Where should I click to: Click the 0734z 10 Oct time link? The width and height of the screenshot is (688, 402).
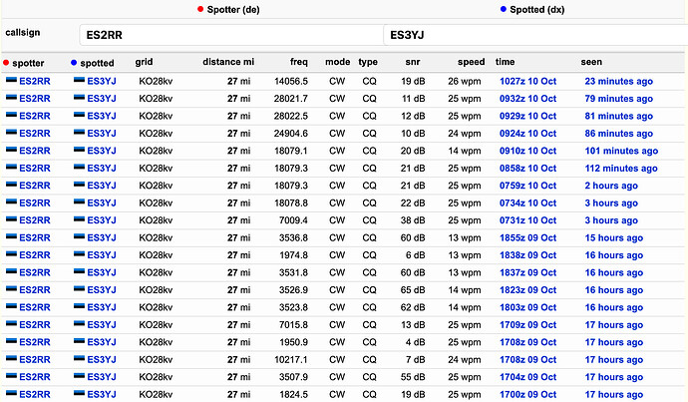coord(527,203)
